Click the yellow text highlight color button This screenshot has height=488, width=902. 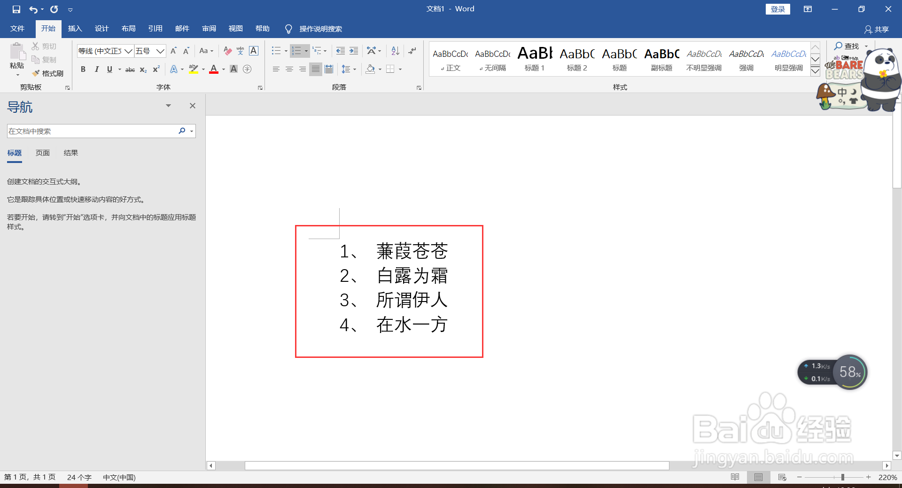coord(193,69)
